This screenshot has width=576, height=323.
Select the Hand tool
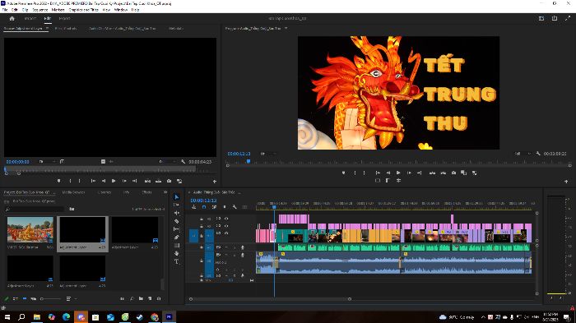177,253
